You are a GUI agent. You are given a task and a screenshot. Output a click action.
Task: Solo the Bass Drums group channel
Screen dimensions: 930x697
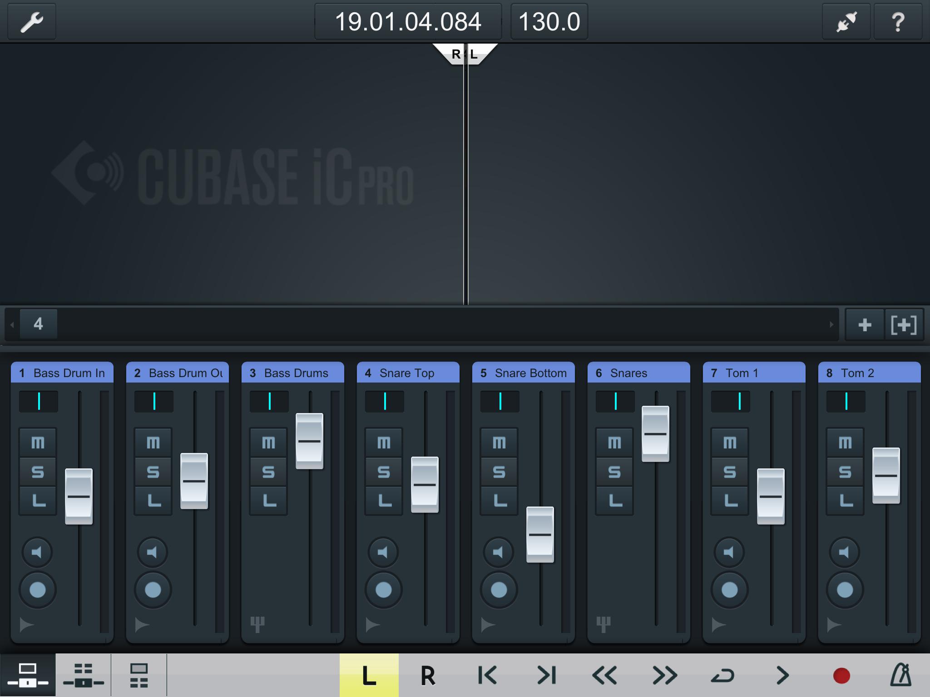[x=268, y=472]
